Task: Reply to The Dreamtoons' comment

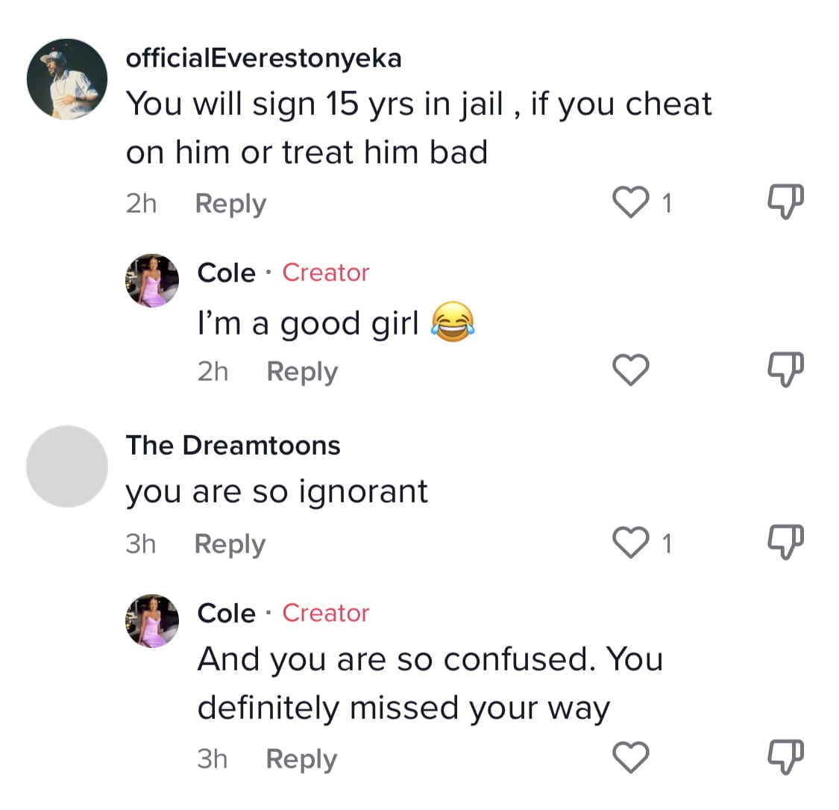Action: (230, 544)
